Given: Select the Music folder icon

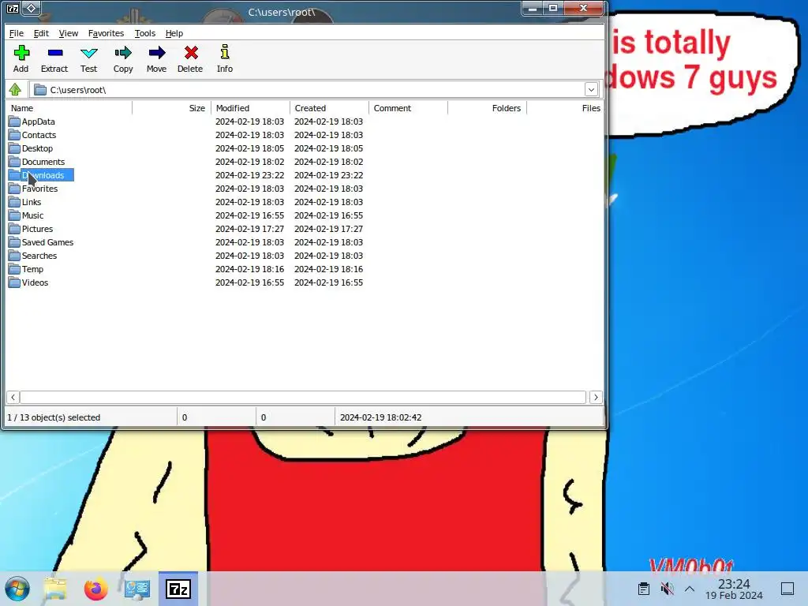Looking at the screenshot, I should (x=14, y=215).
